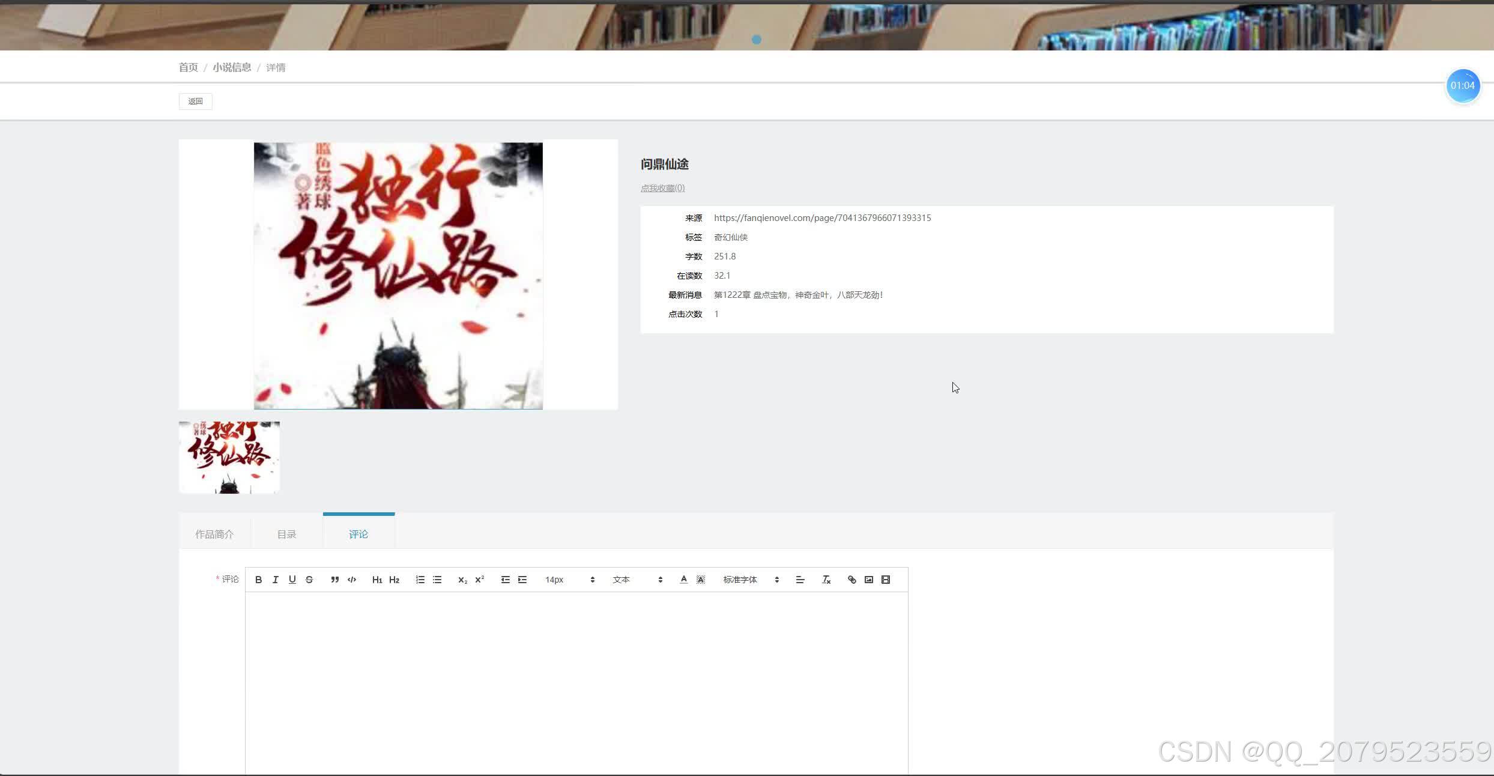Click the 详情 breadcrumb item
Viewport: 1494px width, 776px height.
(276, 67)
